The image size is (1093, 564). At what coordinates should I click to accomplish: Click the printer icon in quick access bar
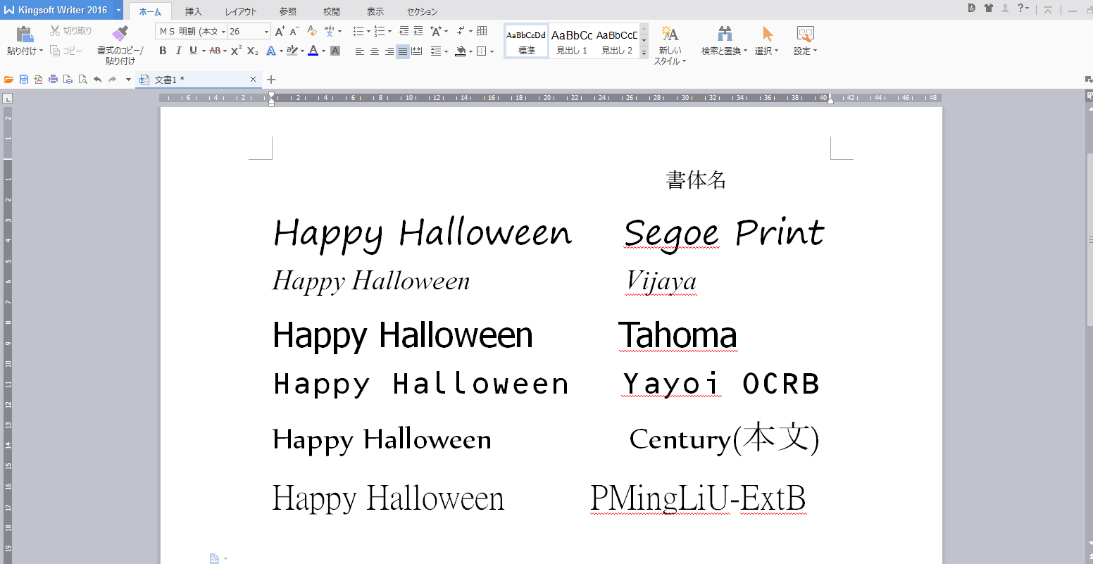pos(53,80)
